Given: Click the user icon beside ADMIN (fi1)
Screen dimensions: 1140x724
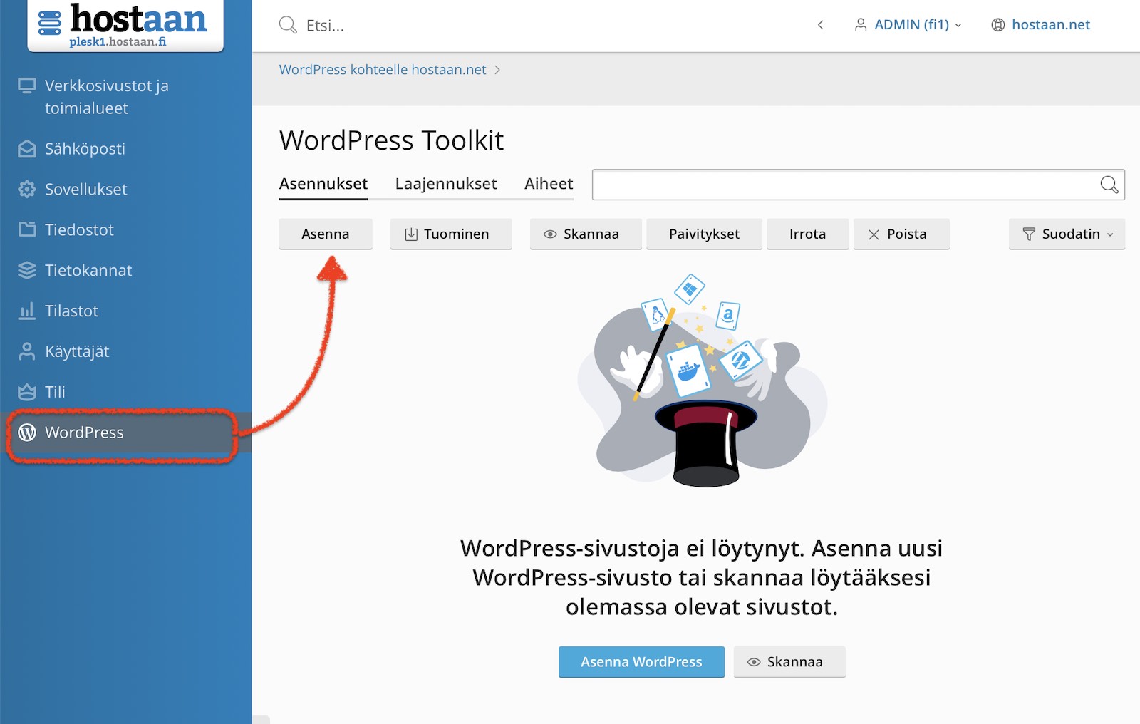Looking at the screenshot, I should (x=861, y=25).
